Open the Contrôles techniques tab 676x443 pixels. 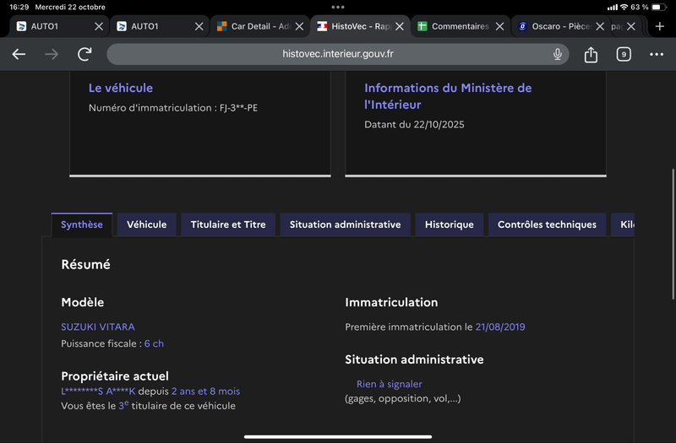(x=547, y=224)
